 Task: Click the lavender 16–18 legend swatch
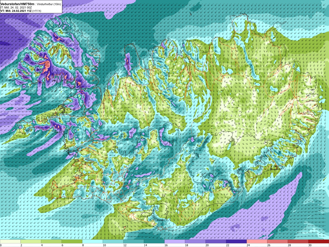click(175, 242)
